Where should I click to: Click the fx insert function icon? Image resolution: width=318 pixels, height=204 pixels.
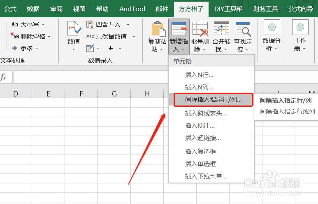coord(3,77)
